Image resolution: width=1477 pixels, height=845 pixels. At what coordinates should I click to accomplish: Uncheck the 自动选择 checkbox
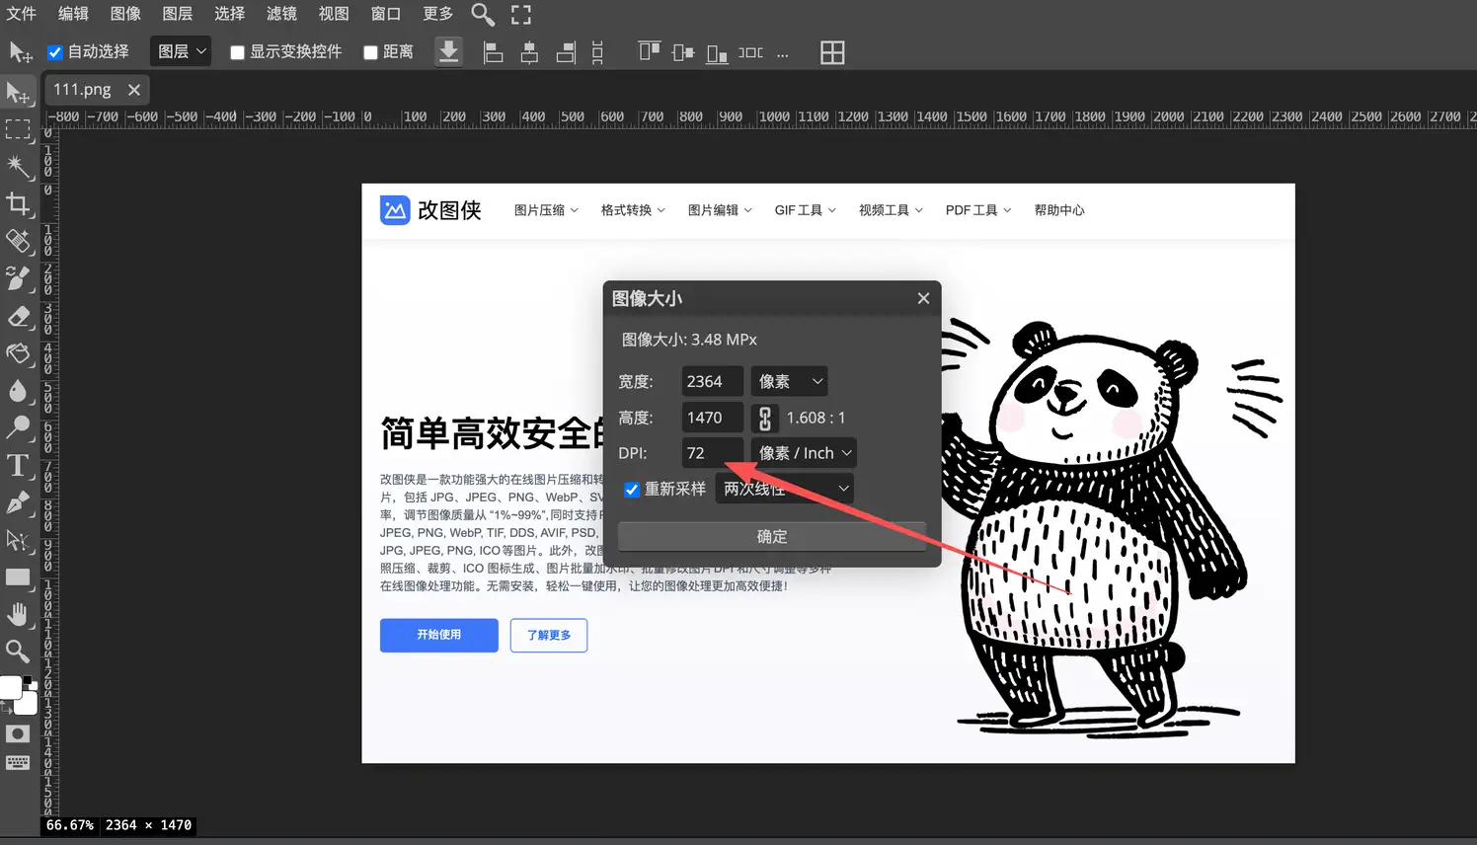(x=55, y=51)
